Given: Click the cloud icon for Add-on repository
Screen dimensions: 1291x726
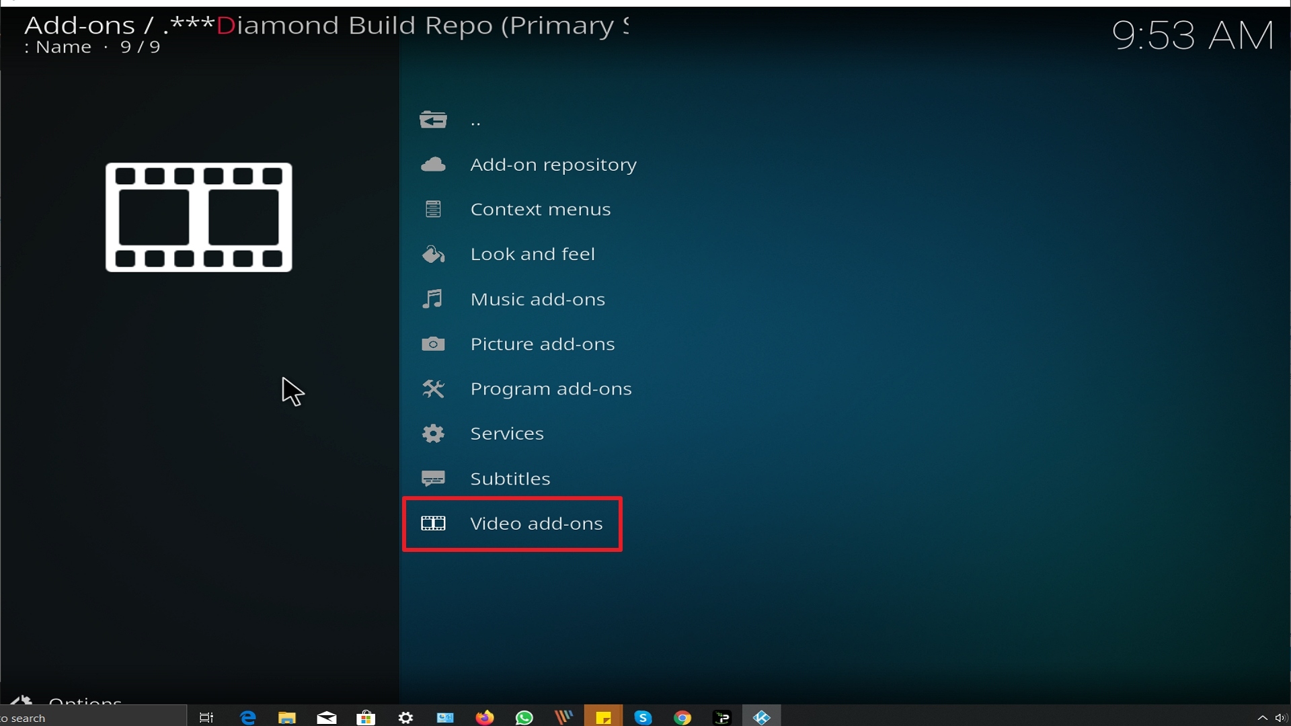Looking at the screenshot, I should coord(433,164).
